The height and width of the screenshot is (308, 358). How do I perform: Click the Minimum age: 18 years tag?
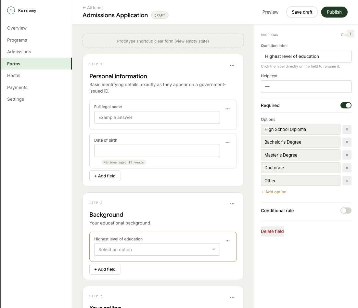coord(123,162)
